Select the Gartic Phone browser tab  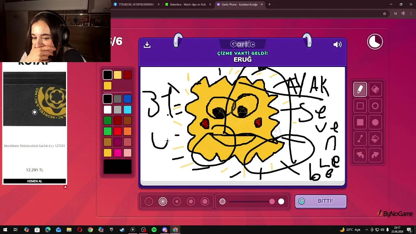240,5
